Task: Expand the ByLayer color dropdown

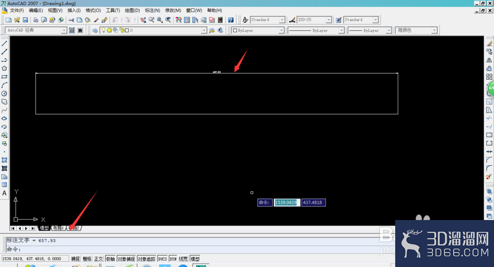Action: [258, 30]
